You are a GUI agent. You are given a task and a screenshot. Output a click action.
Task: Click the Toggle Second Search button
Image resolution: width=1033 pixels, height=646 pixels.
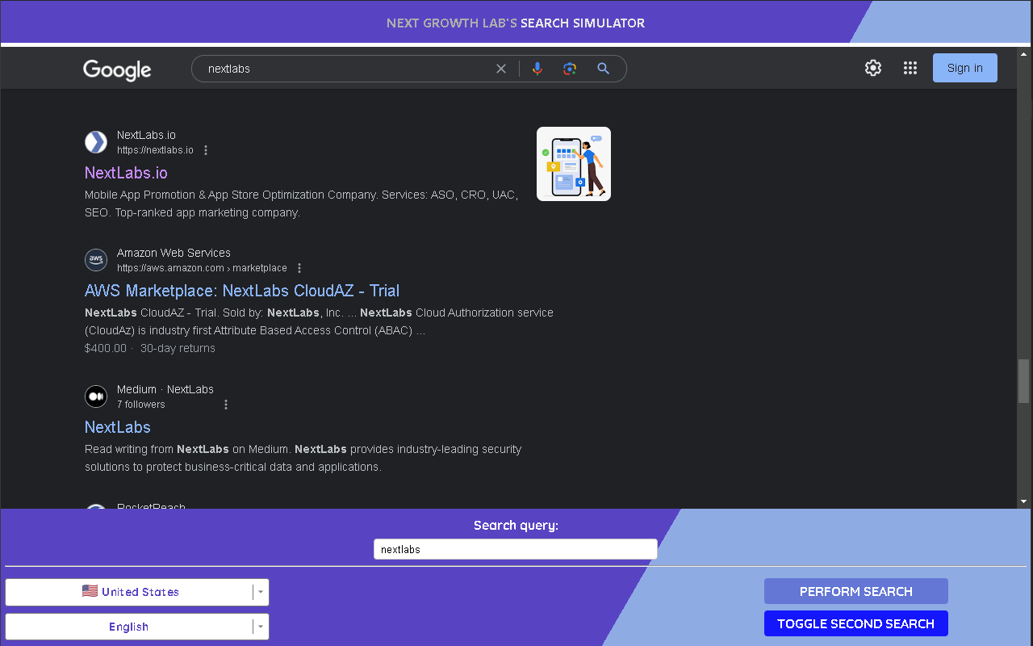pyautogui.click(x=855, y=623)
